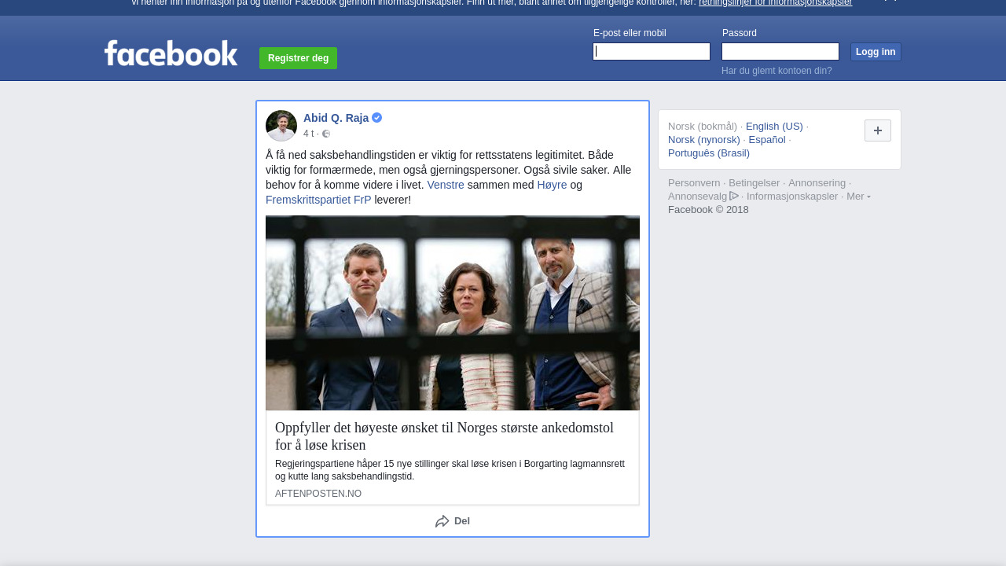The image size is (1006, 566).
Task: Open the Fremskrittspartiet FrP link
Action: pos(318,200)
